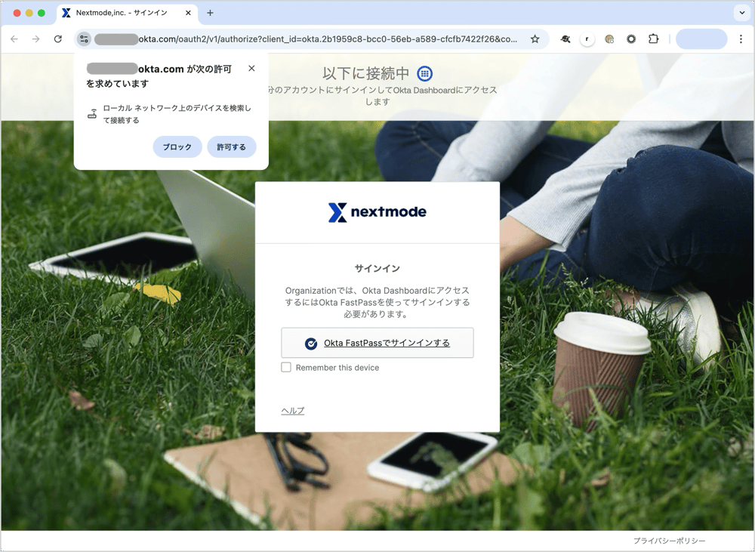Screen dimensions: 755x552
Task: Click the サインイン heading text
Action: (377, 268)
